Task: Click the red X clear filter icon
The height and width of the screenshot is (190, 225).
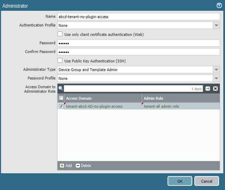Action: click(215, 89)
